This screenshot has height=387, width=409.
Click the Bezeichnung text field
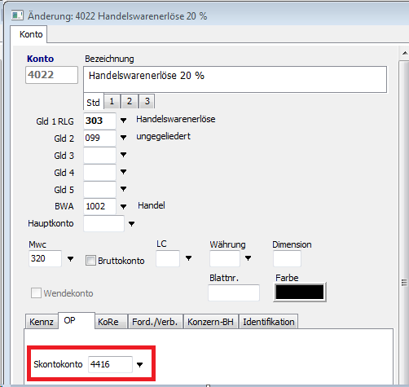(235, 79)
